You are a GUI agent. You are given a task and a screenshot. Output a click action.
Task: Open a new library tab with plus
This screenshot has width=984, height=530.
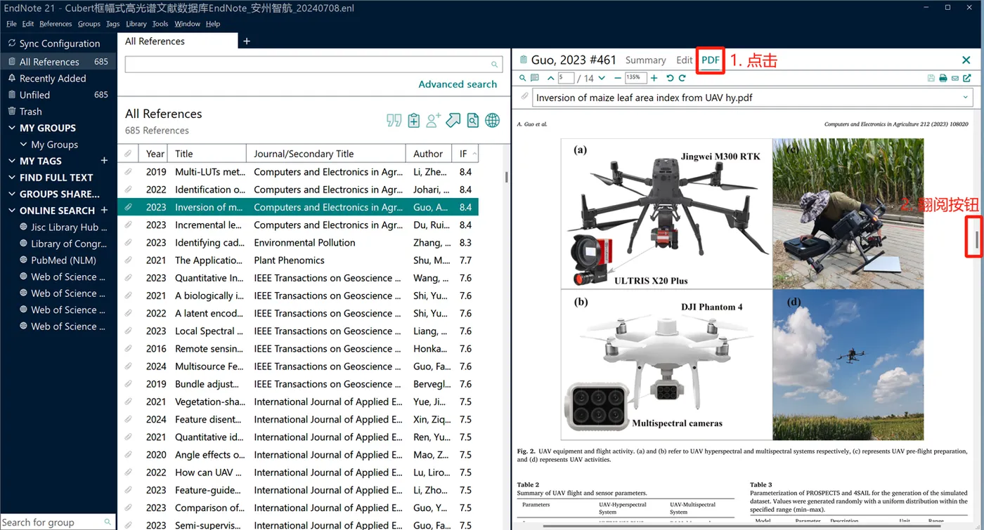(247, 41)
